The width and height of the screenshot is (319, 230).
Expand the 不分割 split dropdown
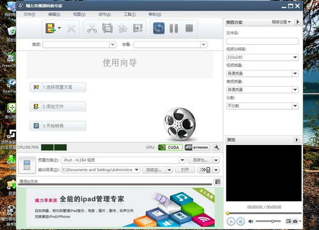(295, 106)
